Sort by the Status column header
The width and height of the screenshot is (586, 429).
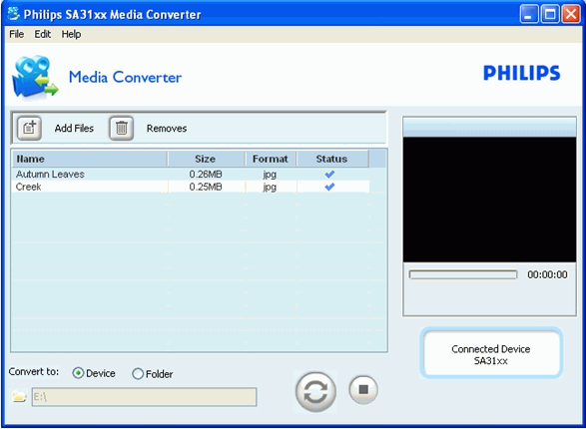(x=332, y=159)
